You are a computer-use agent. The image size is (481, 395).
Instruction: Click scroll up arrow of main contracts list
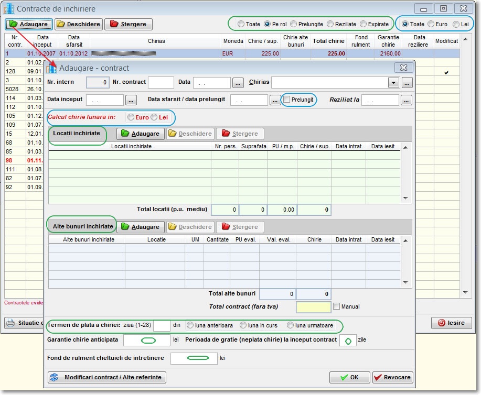(465, 39)
